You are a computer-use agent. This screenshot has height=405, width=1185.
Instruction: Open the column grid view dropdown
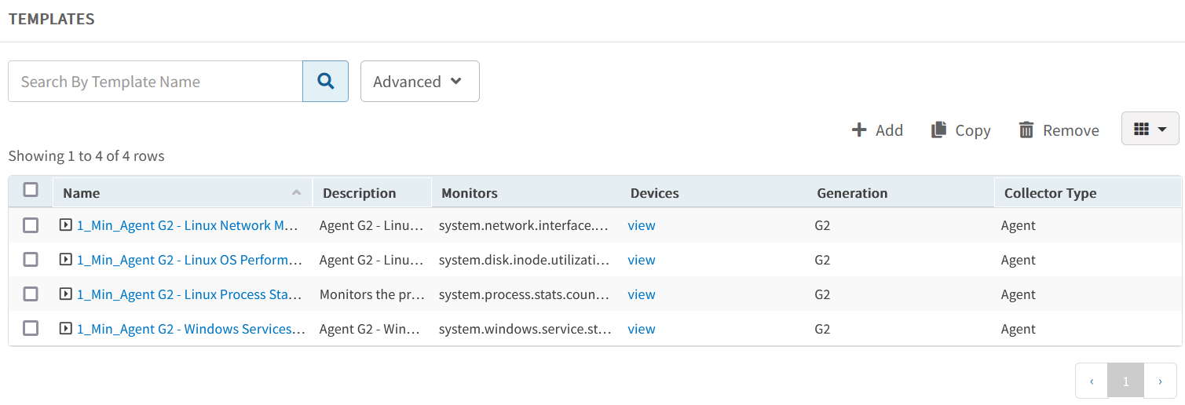[1150, 129]
